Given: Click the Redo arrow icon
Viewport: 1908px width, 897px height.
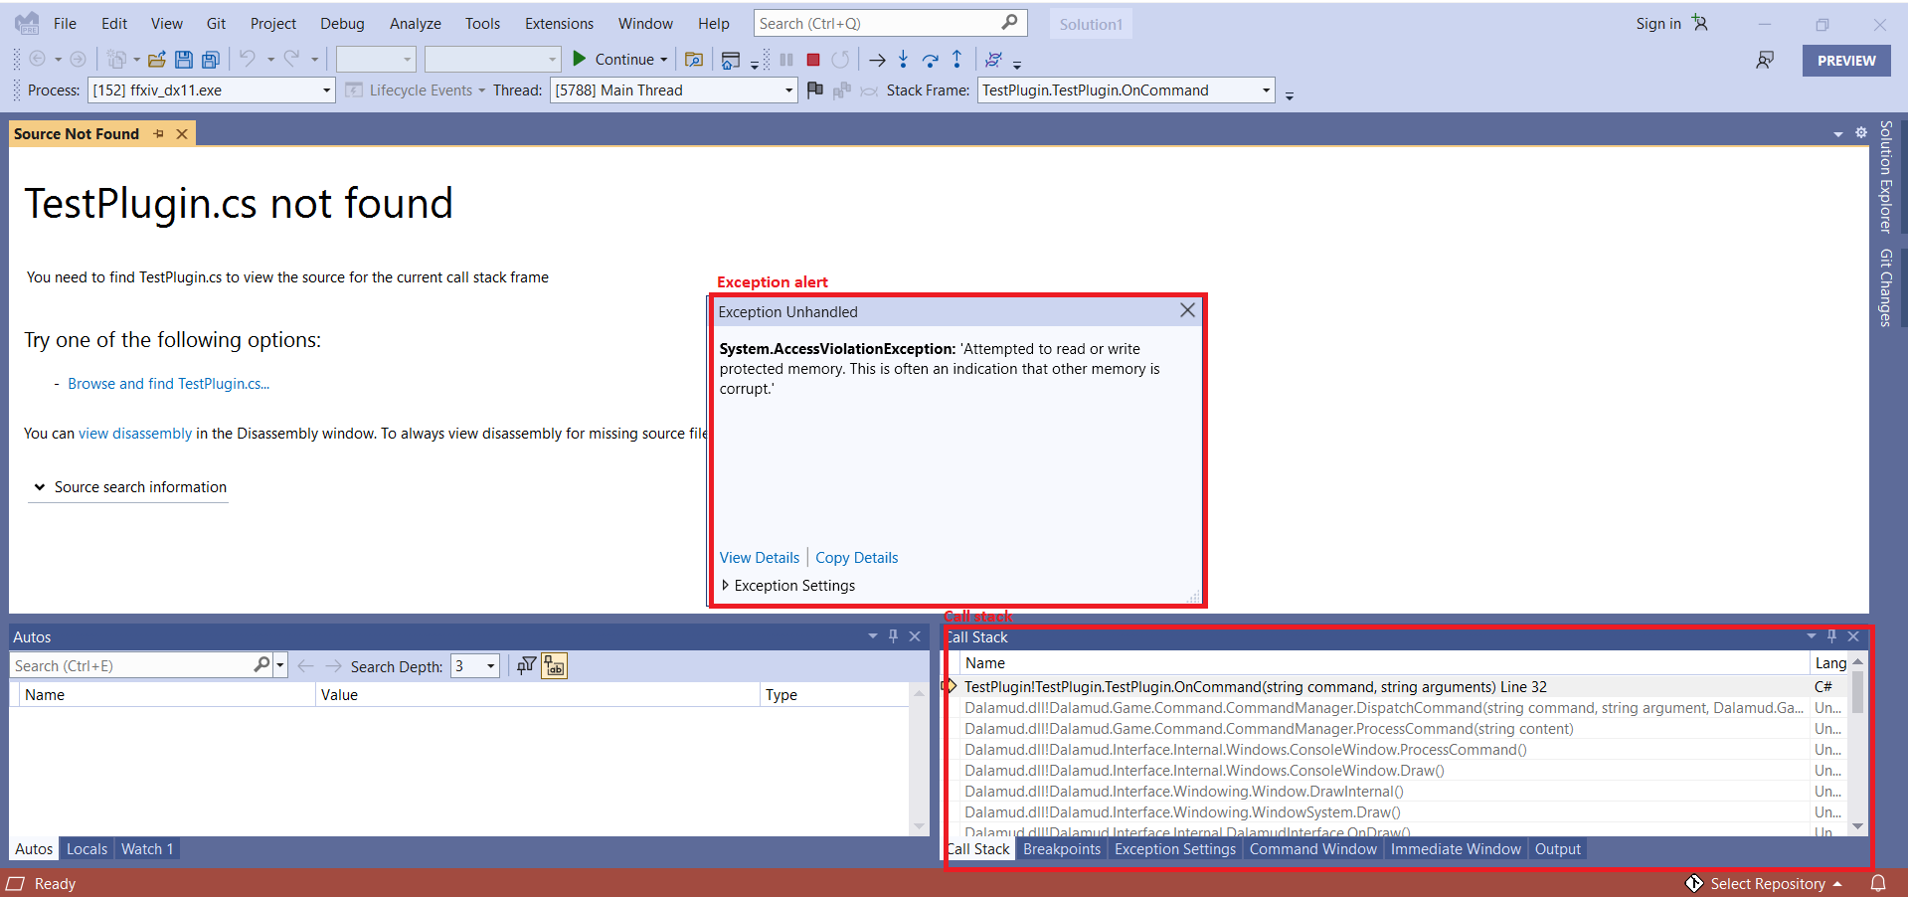Looking at the screenshot, I should [x=291, y=59].
